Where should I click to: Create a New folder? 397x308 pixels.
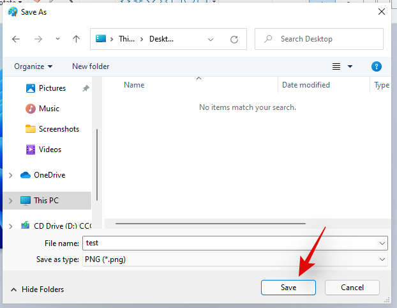91,66
